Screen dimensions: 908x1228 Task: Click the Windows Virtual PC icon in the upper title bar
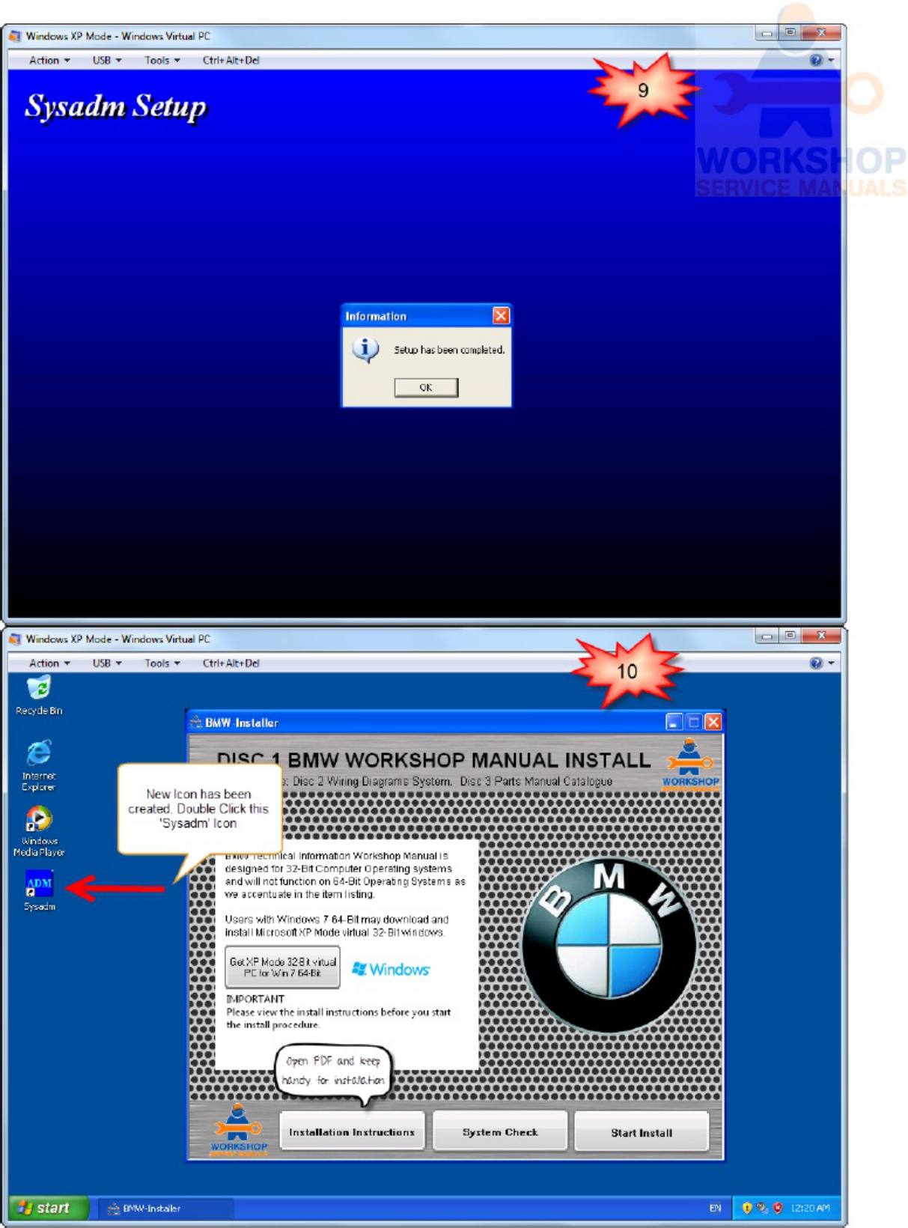15,36
